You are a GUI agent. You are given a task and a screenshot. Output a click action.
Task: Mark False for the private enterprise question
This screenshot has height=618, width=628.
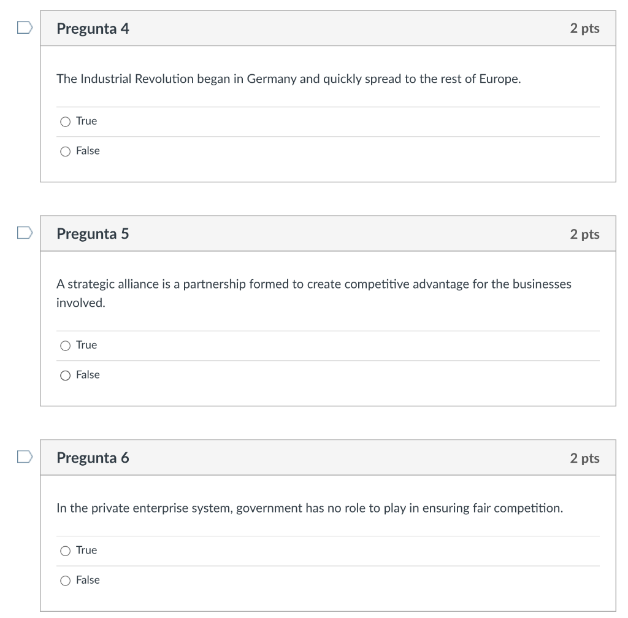[66, 580]
